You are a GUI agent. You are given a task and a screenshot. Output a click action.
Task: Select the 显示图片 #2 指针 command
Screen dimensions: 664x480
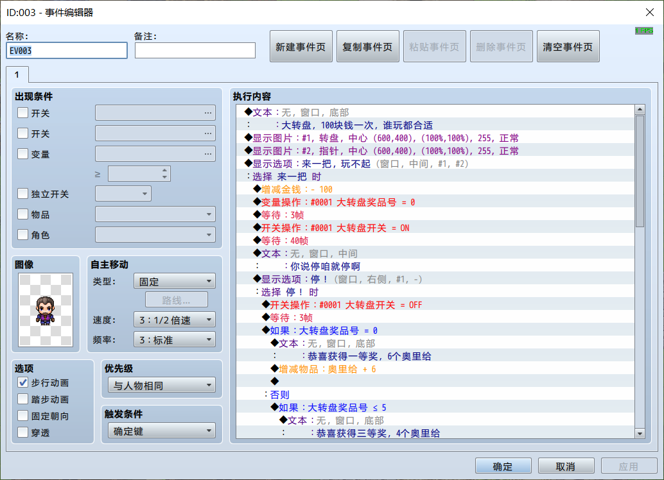tap(435, 151)
